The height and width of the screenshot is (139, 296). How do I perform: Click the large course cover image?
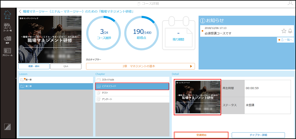point(50,39)
